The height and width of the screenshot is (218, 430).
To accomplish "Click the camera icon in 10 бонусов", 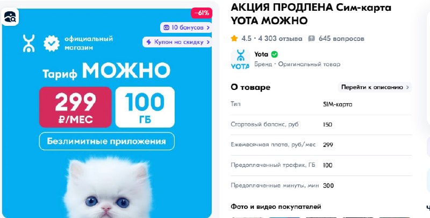I will [x=167, y=27].
